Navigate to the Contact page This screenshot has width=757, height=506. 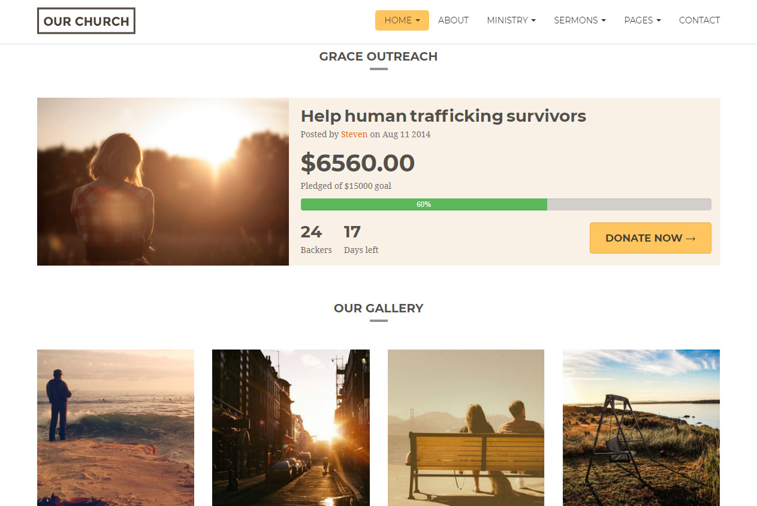[699, 20]
